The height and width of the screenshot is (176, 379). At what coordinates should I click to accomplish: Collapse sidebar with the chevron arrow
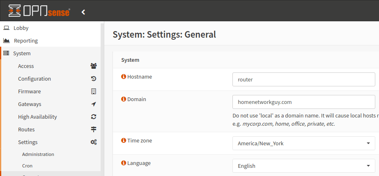(x=83, y=12)
